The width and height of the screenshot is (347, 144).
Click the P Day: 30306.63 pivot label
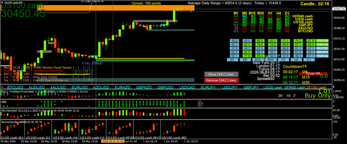point(92,63)
